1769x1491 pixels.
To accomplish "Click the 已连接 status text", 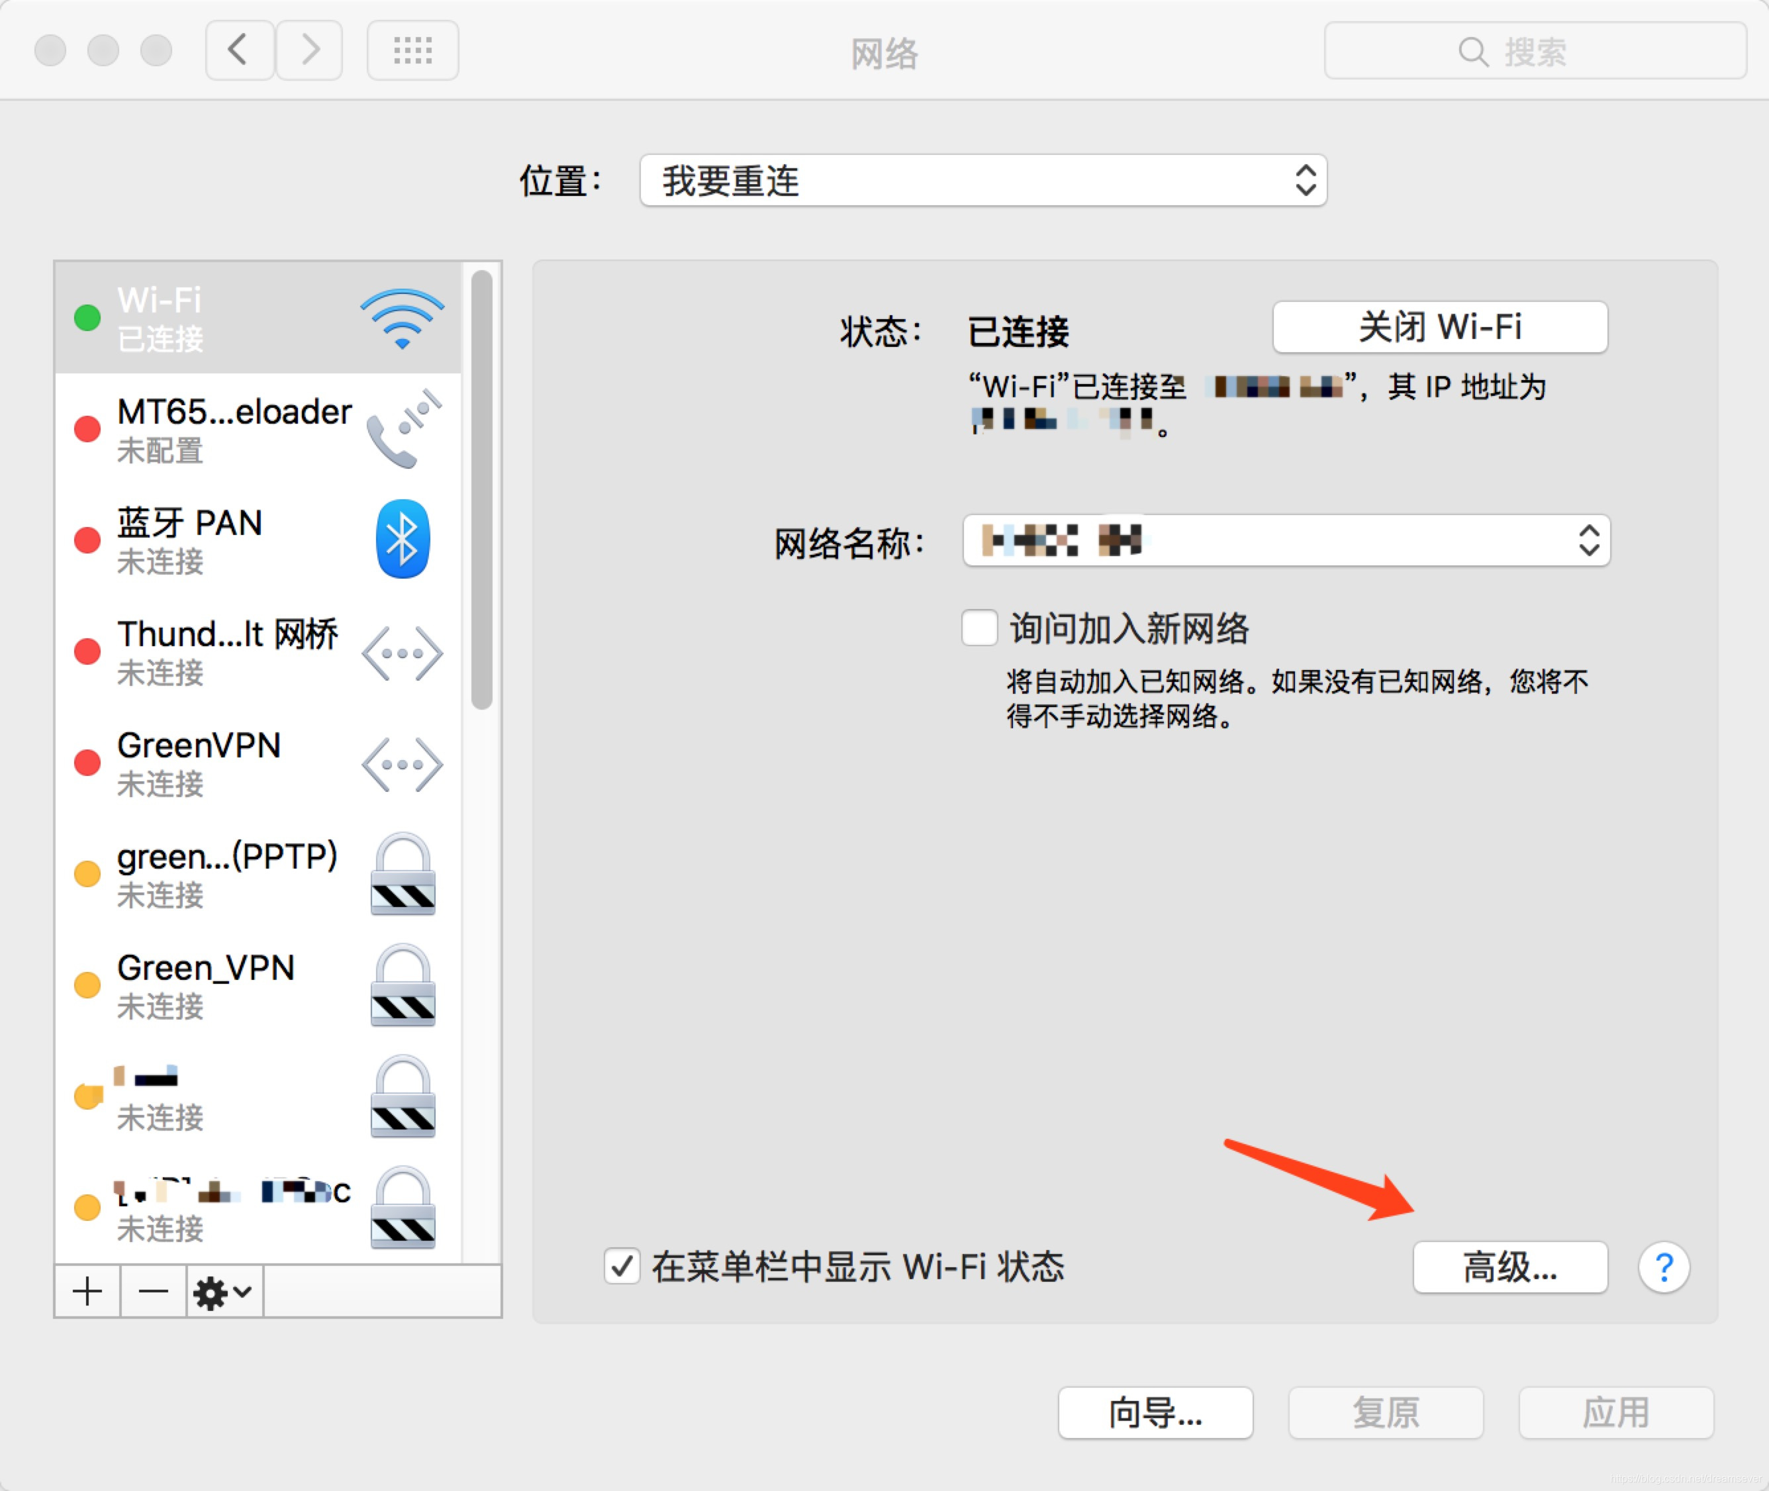I will (x=1018, y=331).
